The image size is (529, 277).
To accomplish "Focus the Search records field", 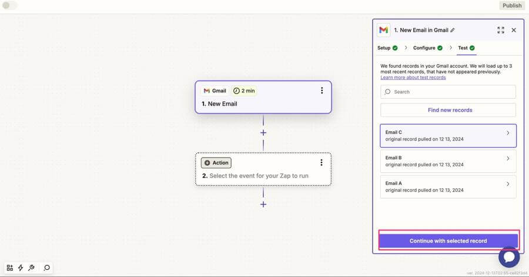I will (x=448, y=92).
